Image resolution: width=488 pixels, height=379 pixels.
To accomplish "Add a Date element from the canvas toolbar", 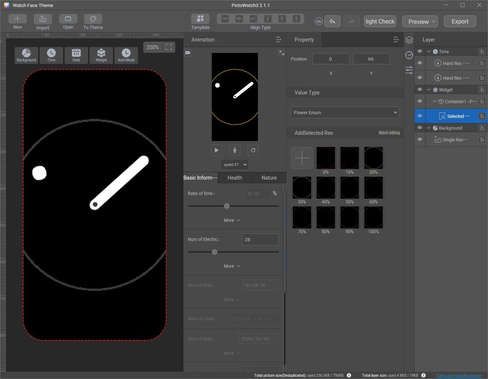I will point(76,55).
